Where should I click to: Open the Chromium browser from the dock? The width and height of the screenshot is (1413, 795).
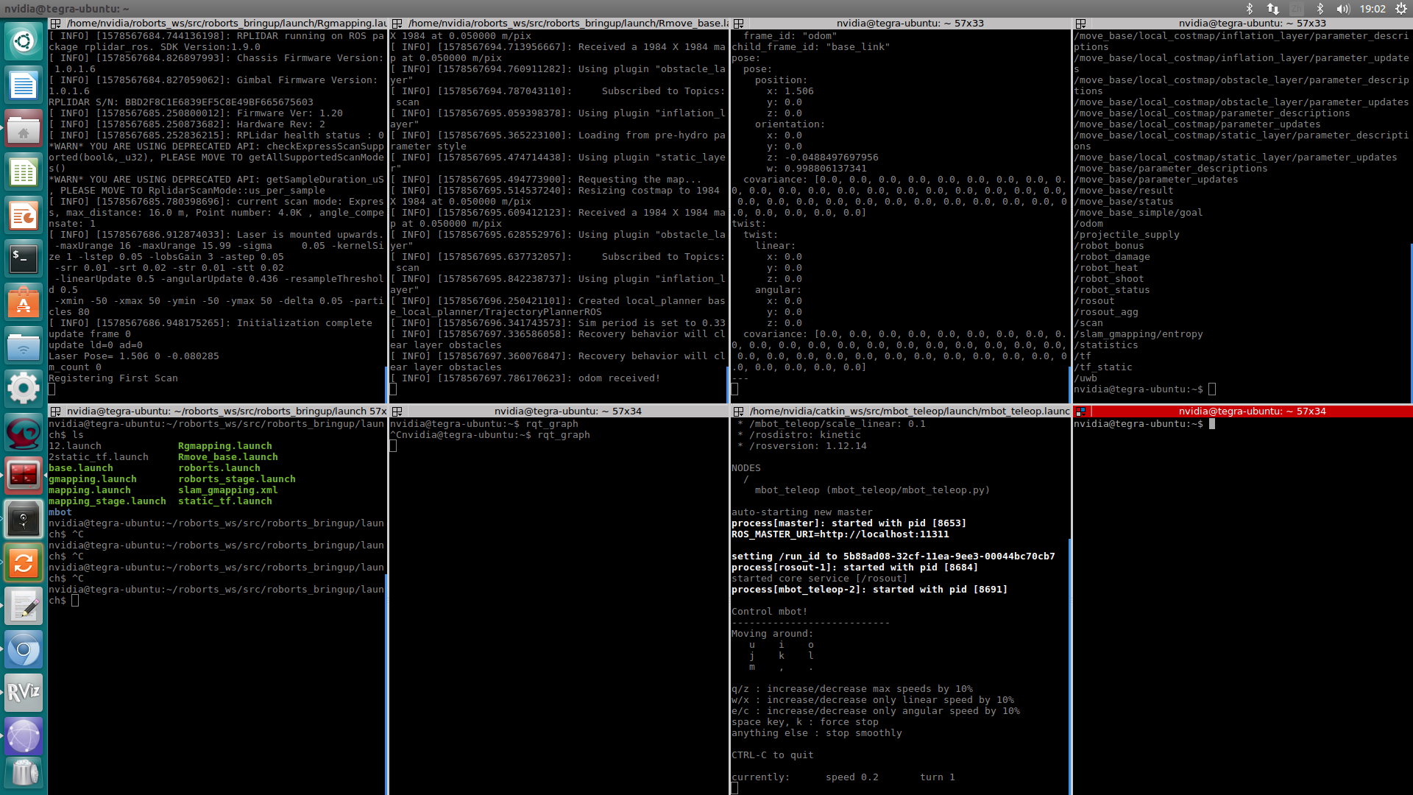coord(24,650)
